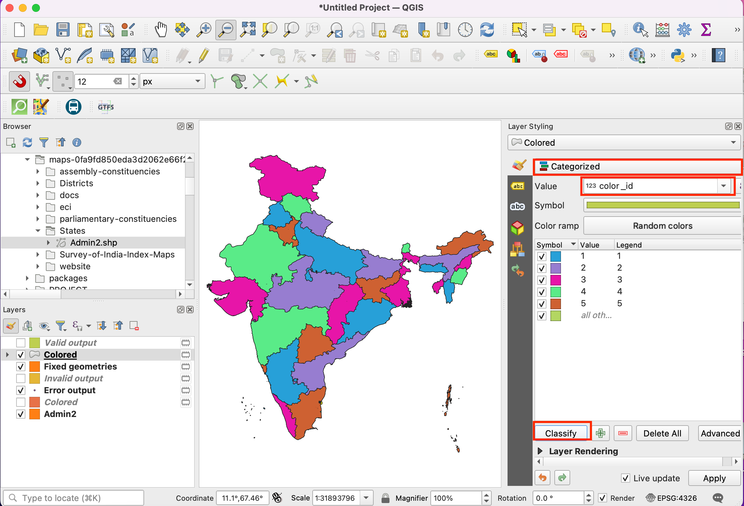Screen dimensions: 744x506
Task: Toggle the snapping magnet icon
Action: coord(19,81)
